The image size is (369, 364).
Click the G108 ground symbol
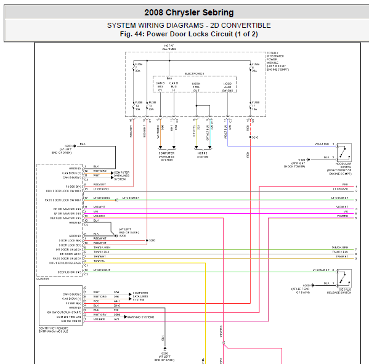308,160
